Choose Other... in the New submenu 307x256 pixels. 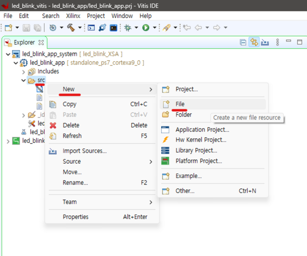213,191
